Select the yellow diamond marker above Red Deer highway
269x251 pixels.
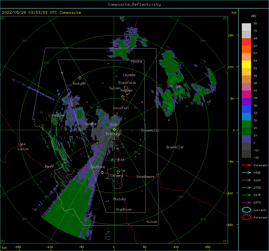pyautogui.click(x=123, y=97)
